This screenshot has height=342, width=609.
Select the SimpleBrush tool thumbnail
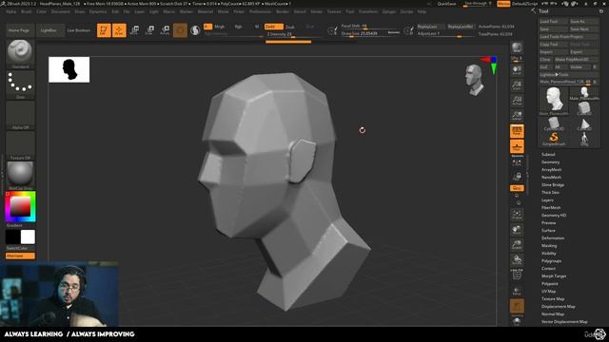click(554, 139)
